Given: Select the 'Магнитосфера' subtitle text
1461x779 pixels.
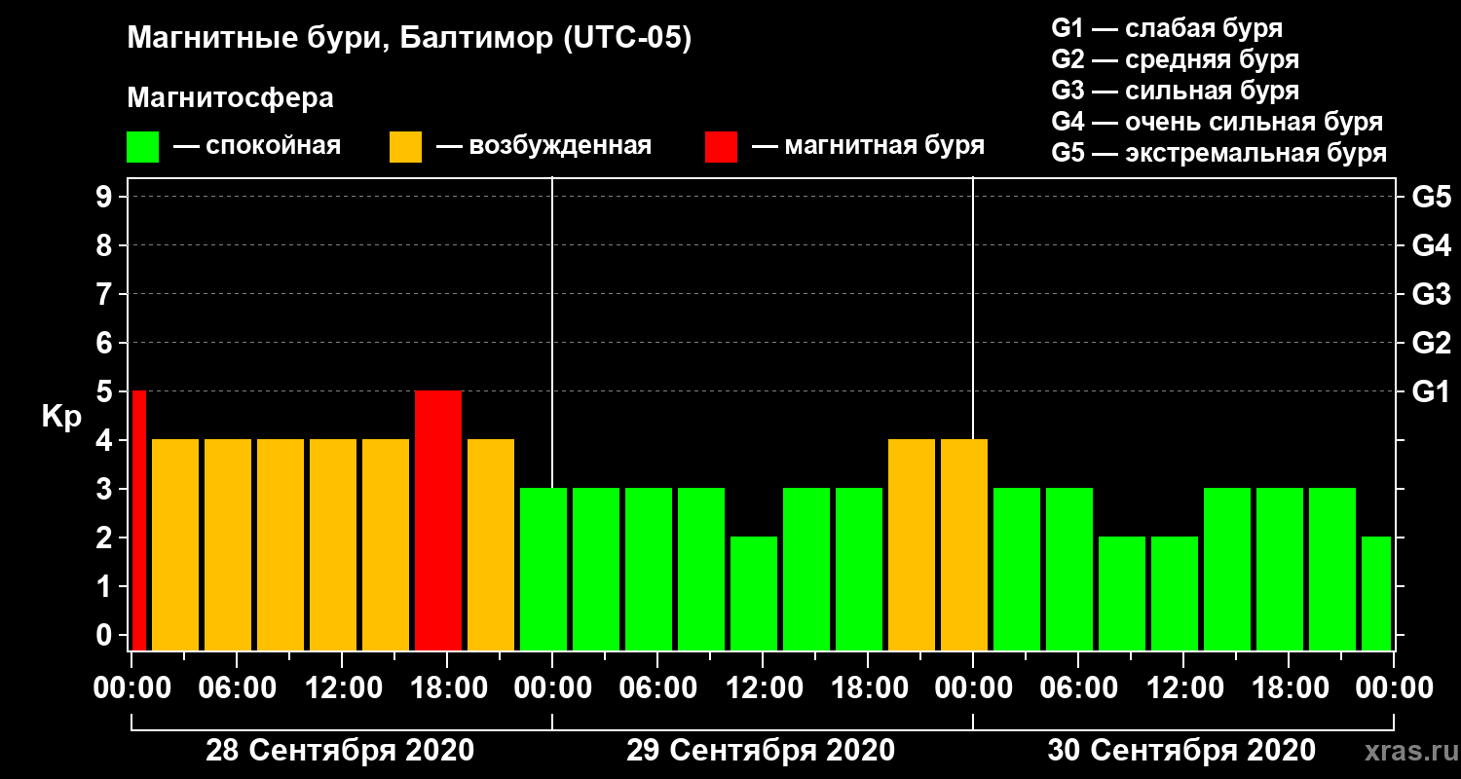Looking at the screenshot, I should [231, 98].
